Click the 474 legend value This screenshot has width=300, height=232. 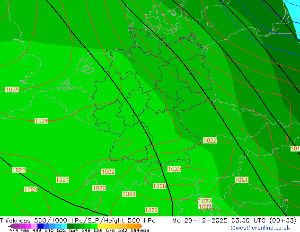(14, 230)
